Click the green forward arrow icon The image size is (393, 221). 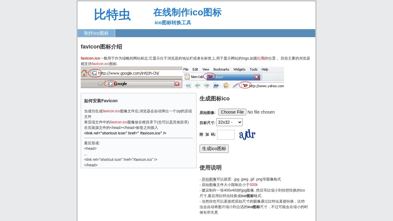pyautogui.click(x=207, y=85)
